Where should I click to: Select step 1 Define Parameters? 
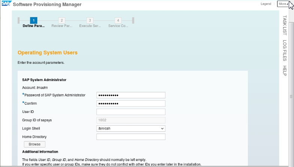pos(34,20)
